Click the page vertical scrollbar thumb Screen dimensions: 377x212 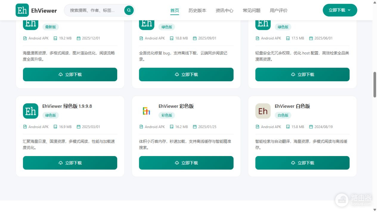tap(375, 85)
